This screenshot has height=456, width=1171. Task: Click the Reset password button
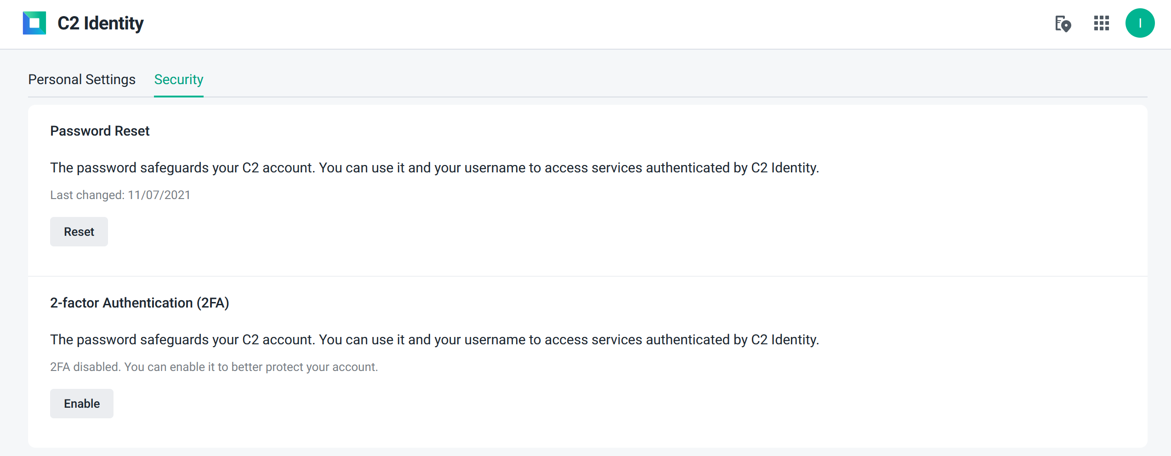79,232
